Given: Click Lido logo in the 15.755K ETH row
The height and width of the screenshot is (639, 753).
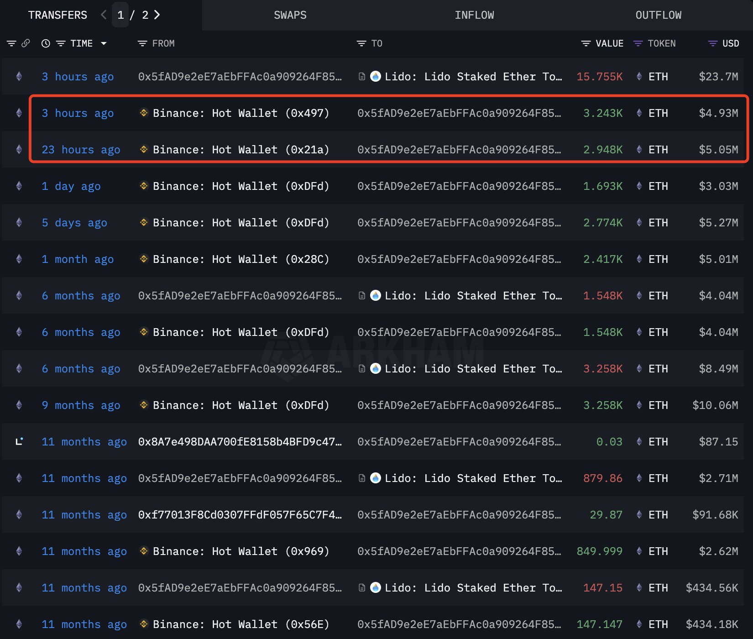Looking at the screenshot, I should pyautogui.click(x=376, y=76).
